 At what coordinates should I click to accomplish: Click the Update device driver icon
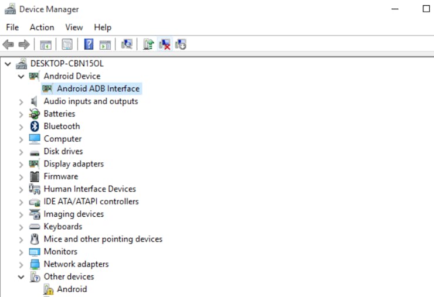148,45
